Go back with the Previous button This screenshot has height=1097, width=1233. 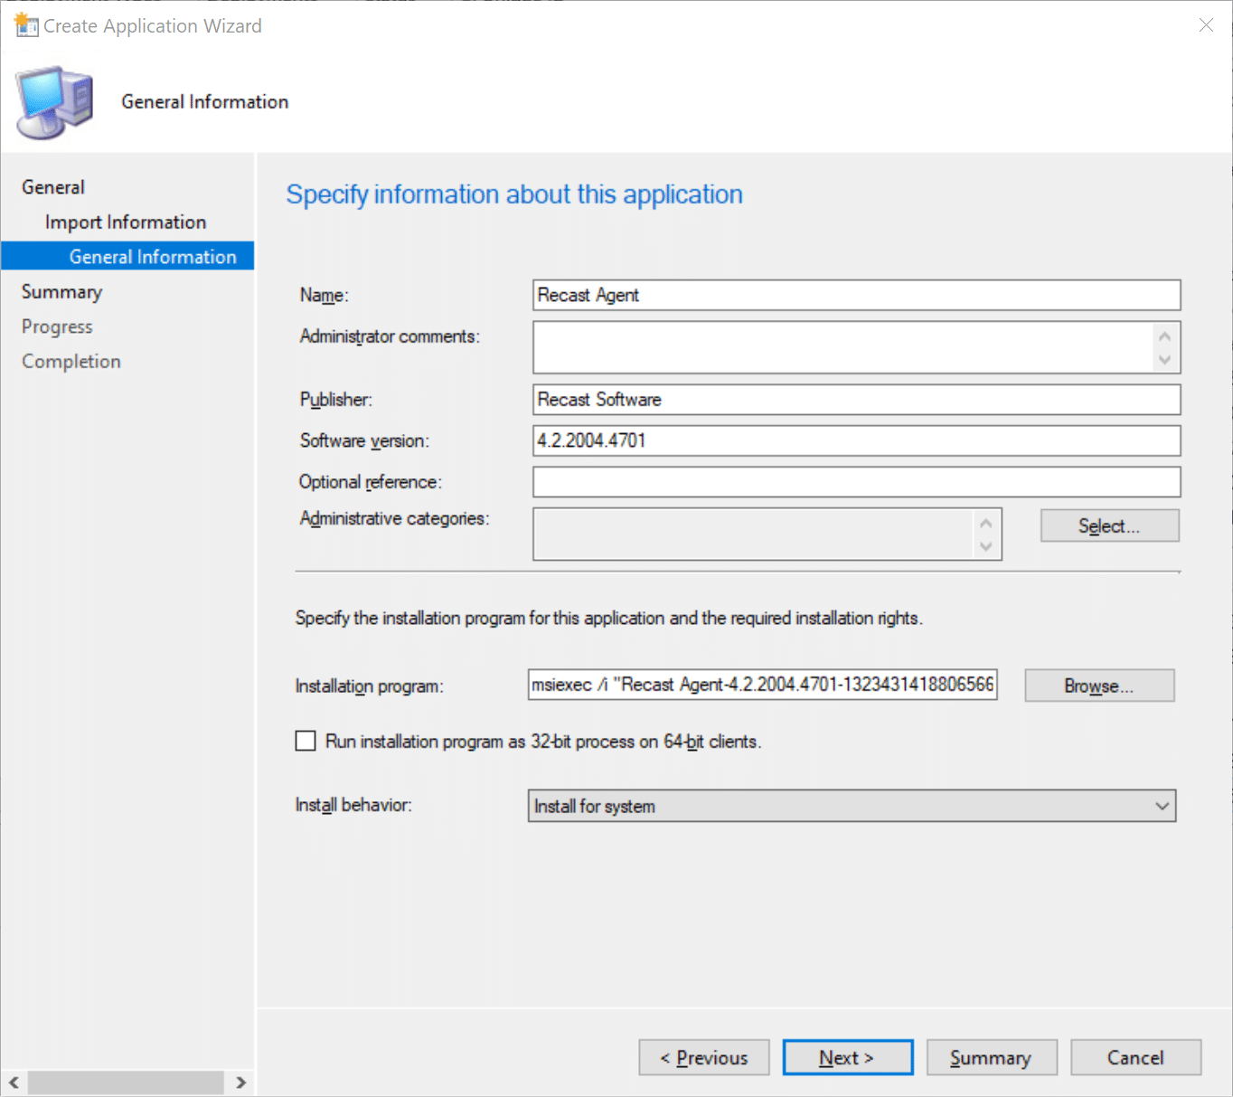pyautogui.click(x=703, y=1057)
